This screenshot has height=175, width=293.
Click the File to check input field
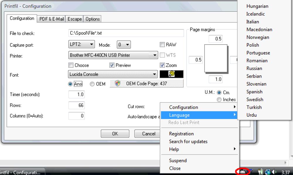126,33
